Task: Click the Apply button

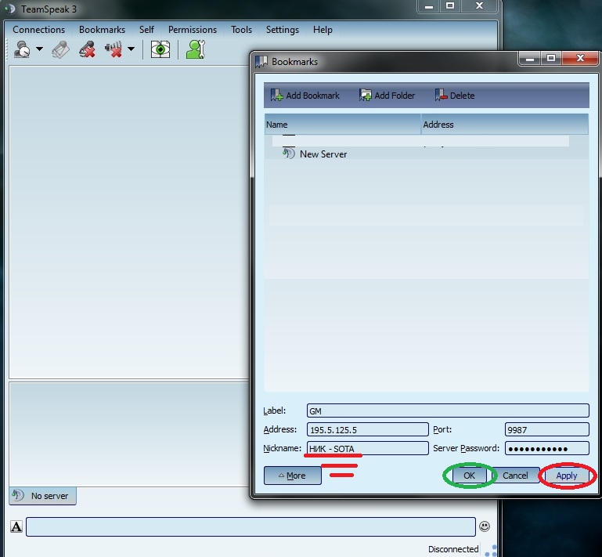Action: (x=567, y=476)
